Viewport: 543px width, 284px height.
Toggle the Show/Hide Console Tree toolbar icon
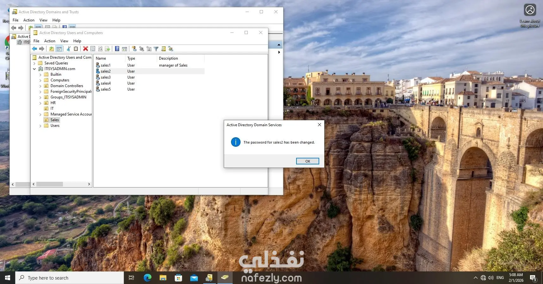pos(59,49)
